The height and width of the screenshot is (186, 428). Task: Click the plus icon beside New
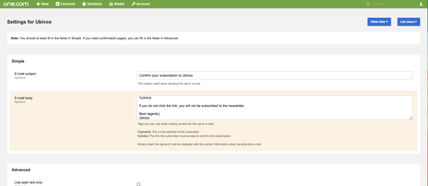(x=38, y=4)
